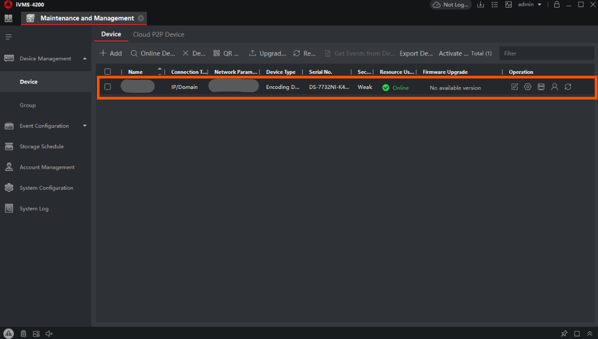This screenshot has width=598, height=339.
Task: Click the iVMS-4200 logo icon
Action: click(8, 4)
